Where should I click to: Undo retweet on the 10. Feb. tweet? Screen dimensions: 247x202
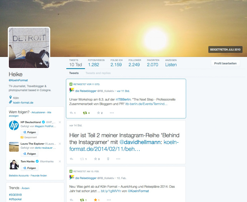[82, 200]
